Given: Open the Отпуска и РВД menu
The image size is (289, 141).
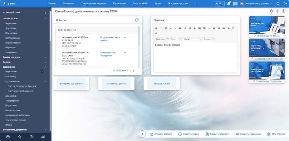Looking at the screenshot, I should coord(140,4).
